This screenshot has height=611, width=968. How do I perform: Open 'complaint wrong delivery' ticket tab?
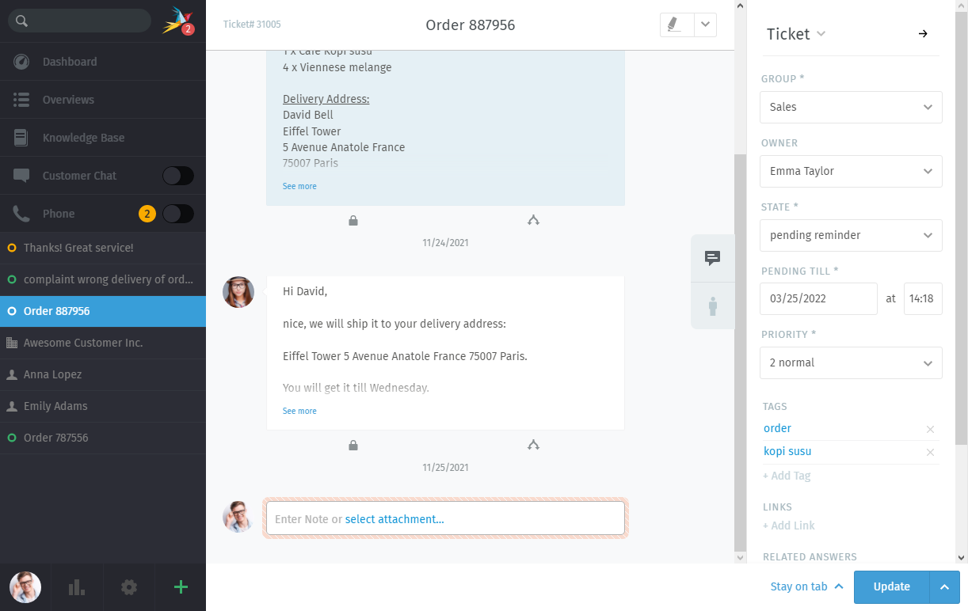(x=103, y=279)
